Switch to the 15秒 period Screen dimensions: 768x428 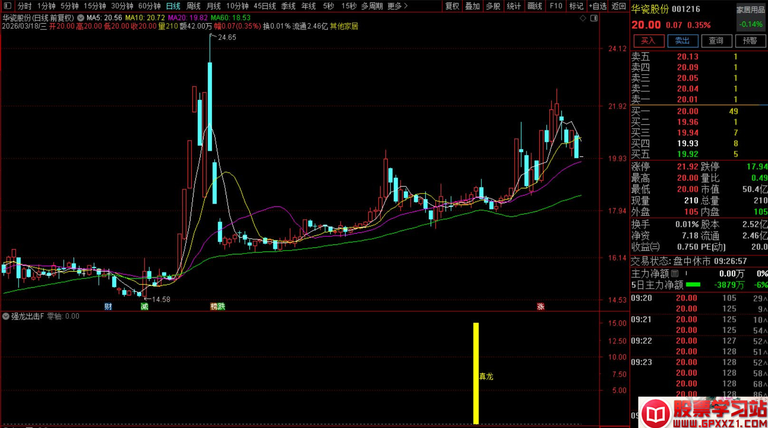coord(349,6)
